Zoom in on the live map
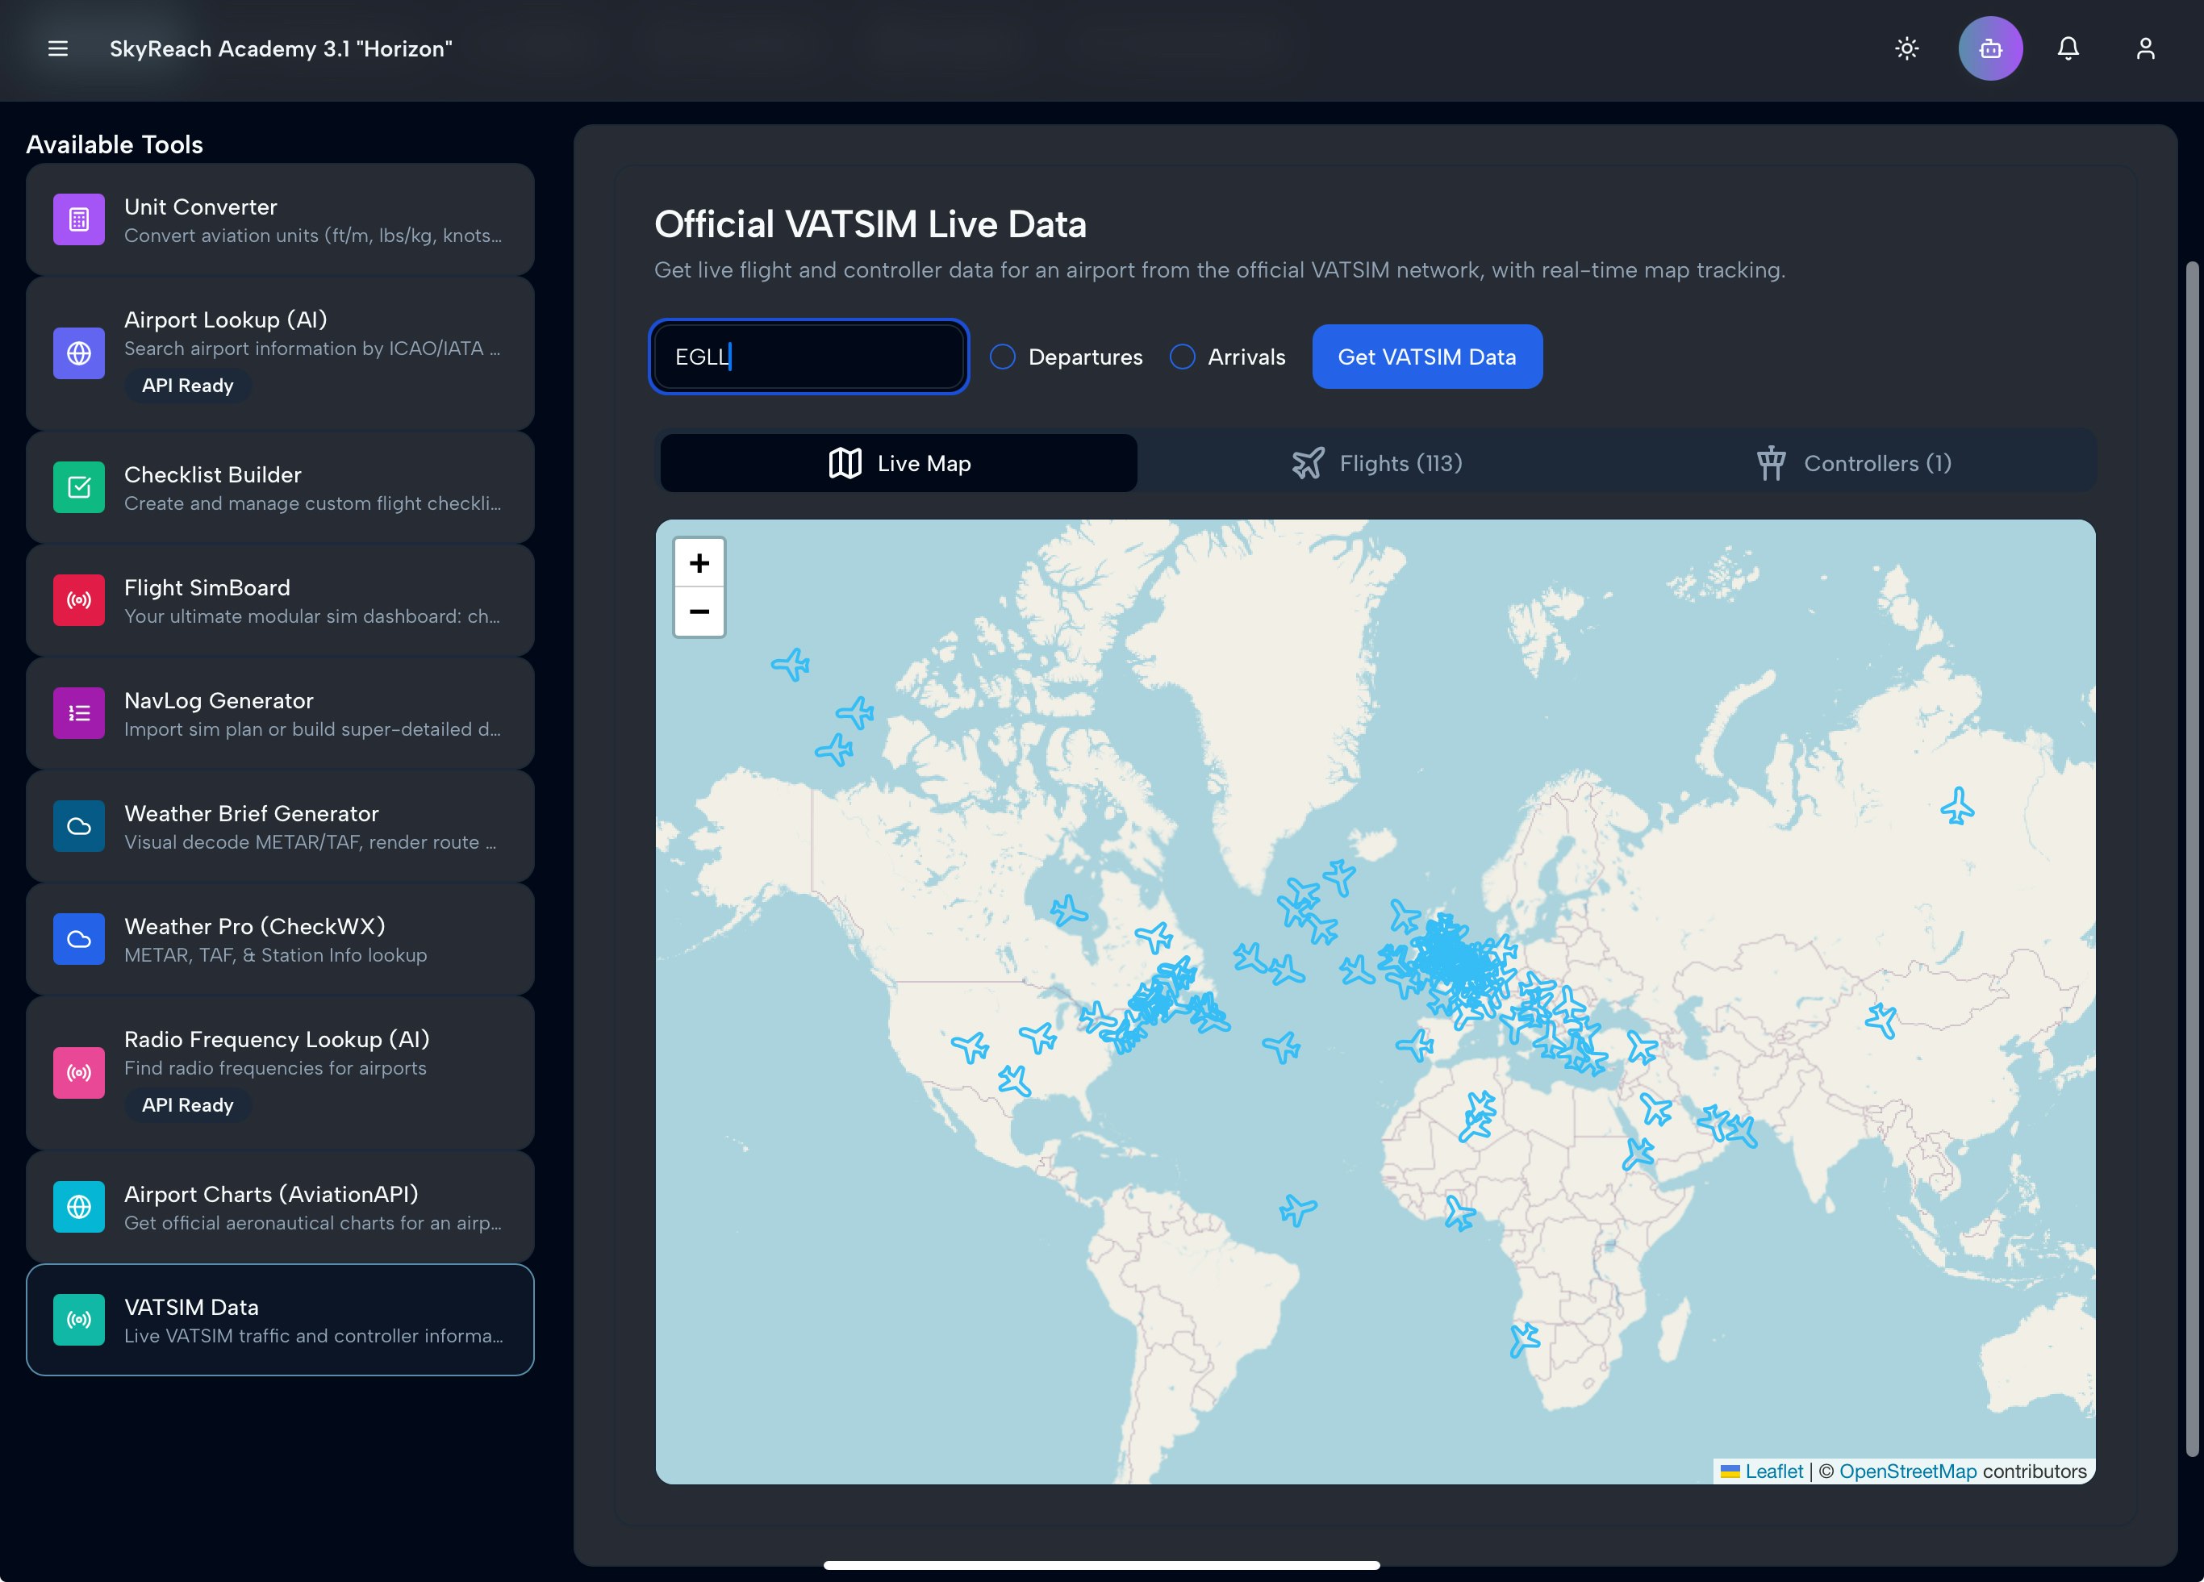2204x1582 pixels. (699, 562)
